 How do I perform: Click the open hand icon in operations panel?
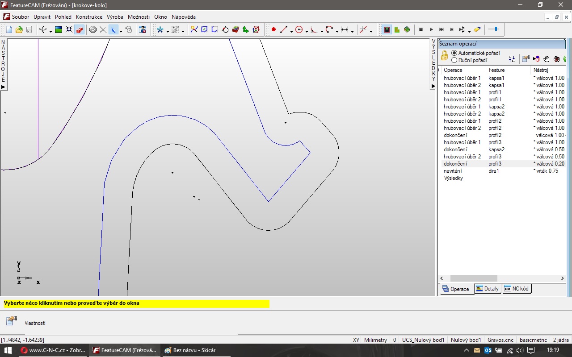click(547, 59)
